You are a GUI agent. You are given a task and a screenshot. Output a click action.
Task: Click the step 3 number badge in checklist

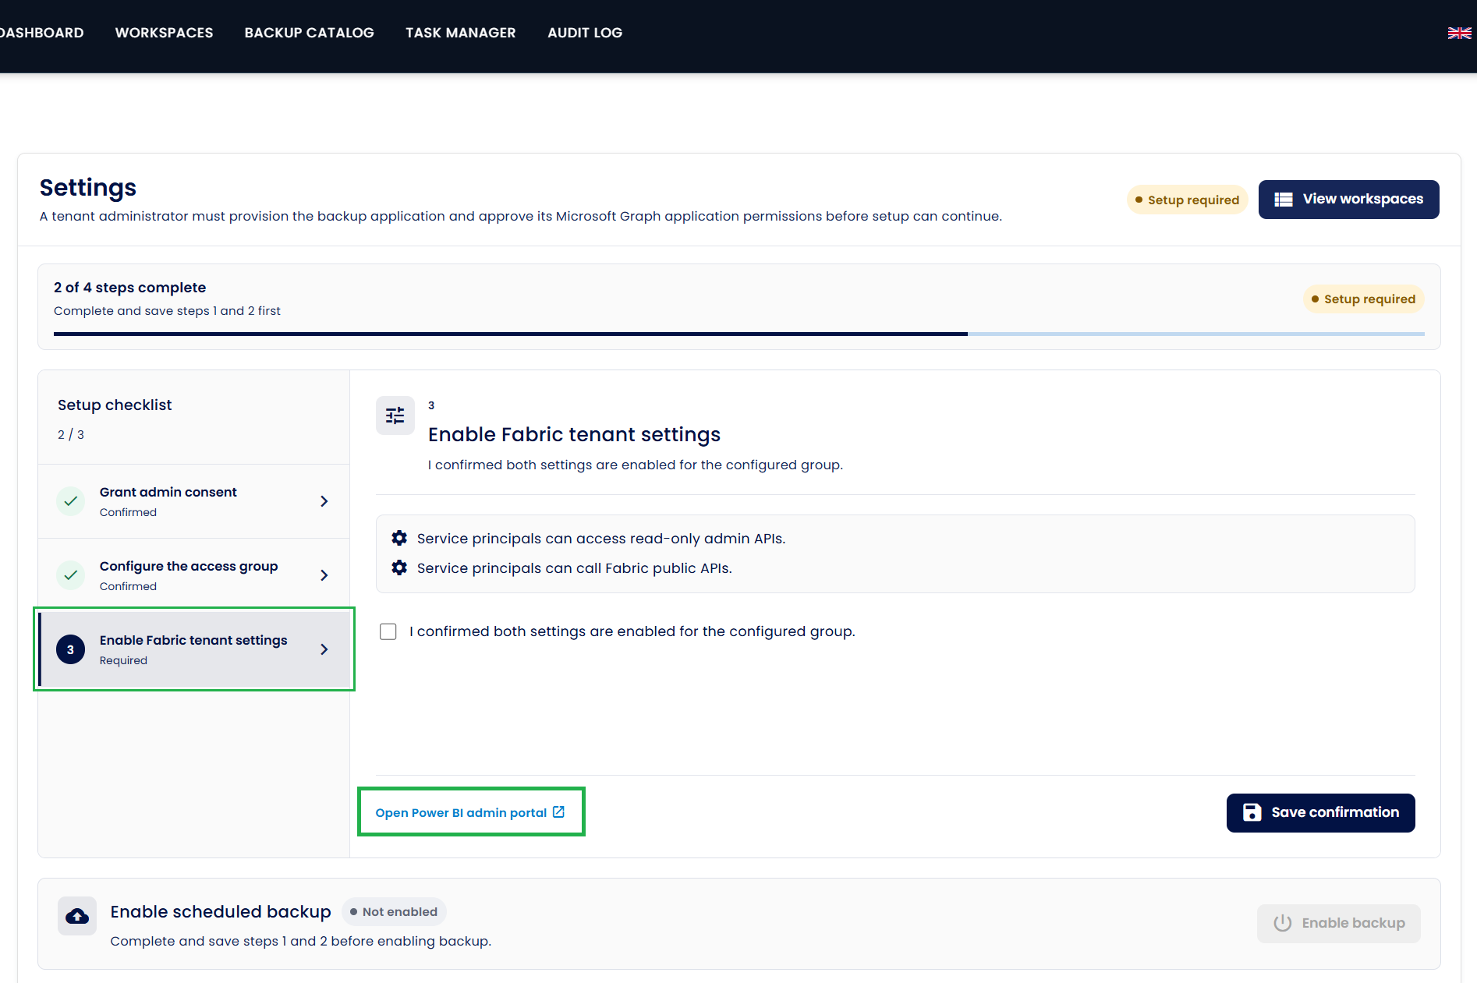(x=71, y=649)
